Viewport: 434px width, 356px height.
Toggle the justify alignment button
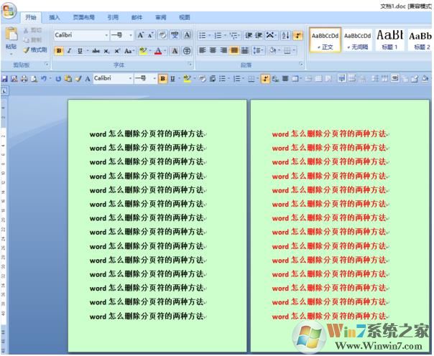[234, 50]
